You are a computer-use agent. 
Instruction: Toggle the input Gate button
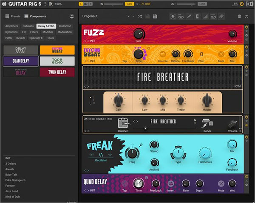click(130, 4)
